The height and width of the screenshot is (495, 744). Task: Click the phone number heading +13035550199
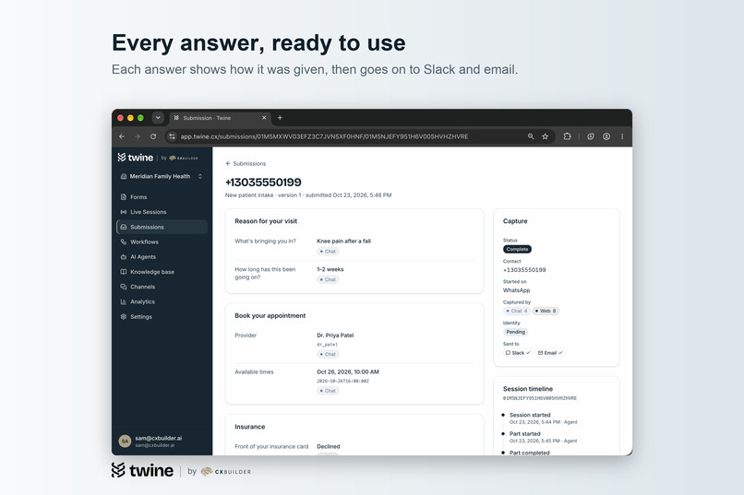[263, 183]
